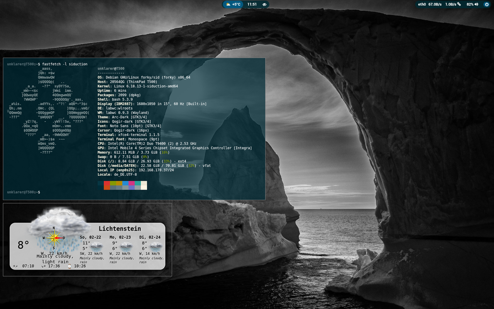Click the blue swatch in terminal palette
Screen dimensions: 494x309
125,183
